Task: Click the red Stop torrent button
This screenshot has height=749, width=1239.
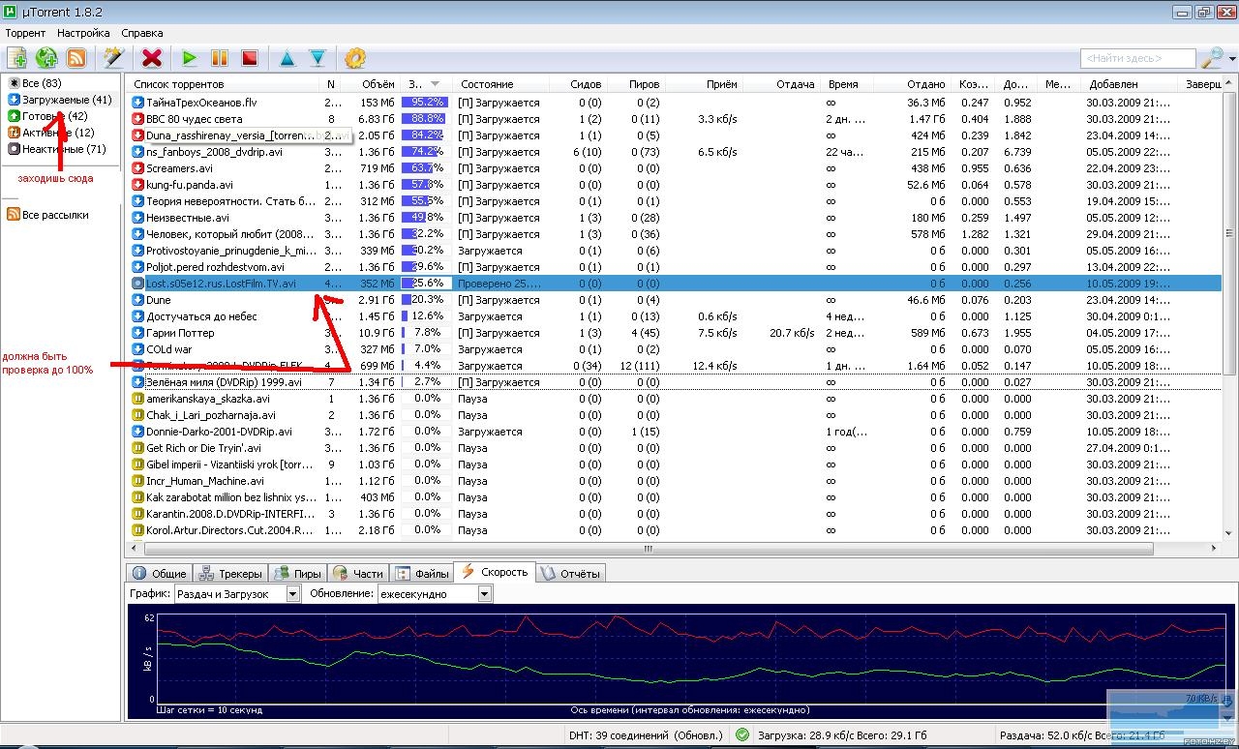Action: coord(250,58)
